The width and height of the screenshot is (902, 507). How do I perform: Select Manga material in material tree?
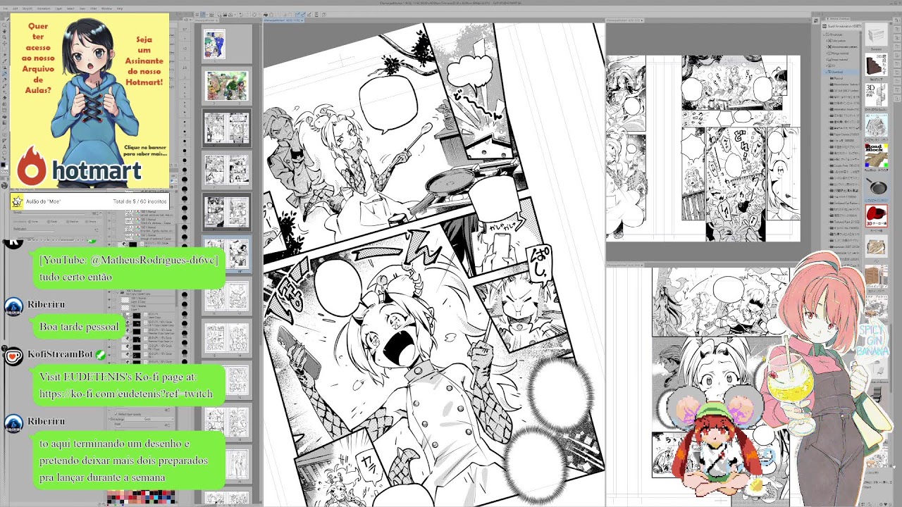pos(839,54)
